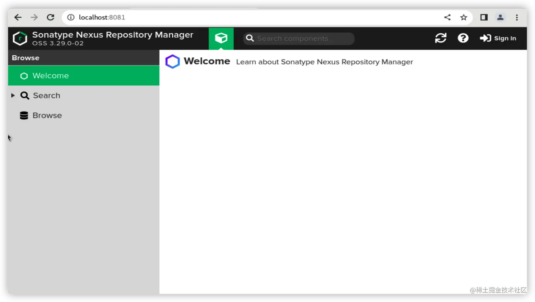Screen dimensions: 535x302
Task: Select the green Browse cube mode button
Action: coord(221,38)
